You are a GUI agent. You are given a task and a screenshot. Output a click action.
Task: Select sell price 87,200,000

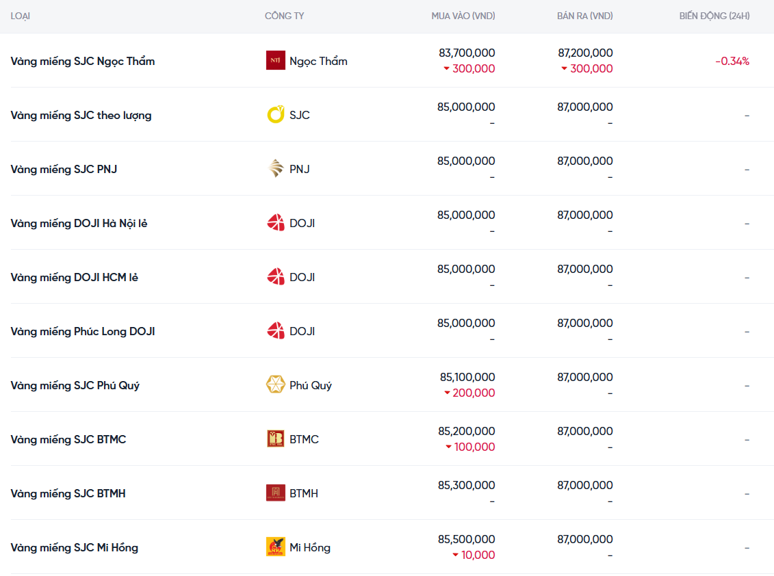pyautogui.click(x=585, y=53)
